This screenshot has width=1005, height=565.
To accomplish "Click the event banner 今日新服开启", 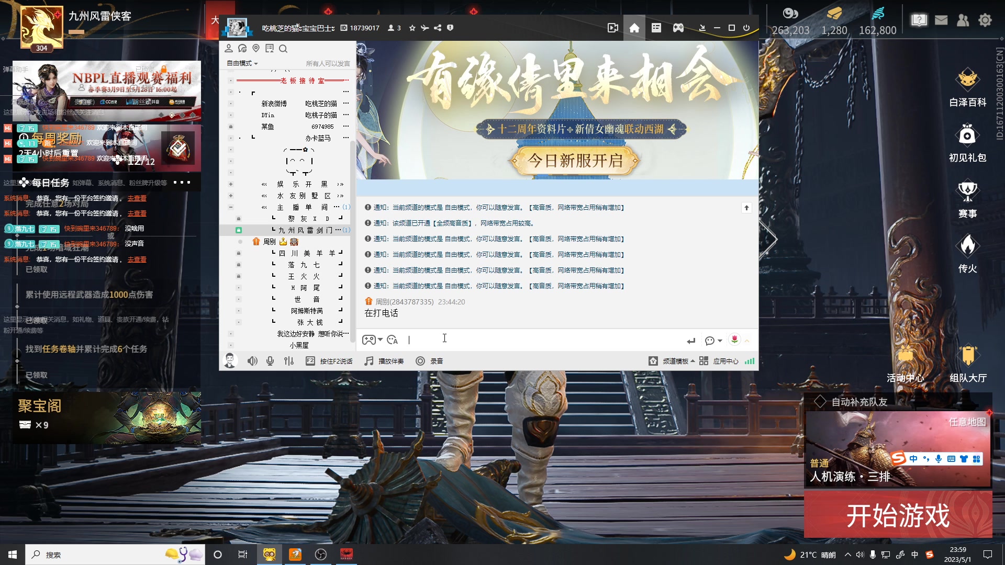I will coord(575,160).
